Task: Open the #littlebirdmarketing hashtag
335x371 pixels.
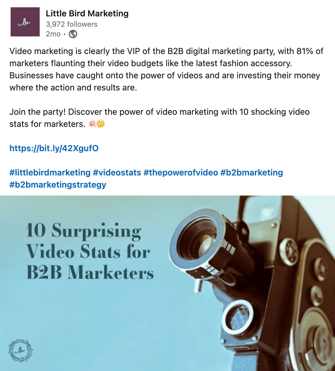Action: 50,172
